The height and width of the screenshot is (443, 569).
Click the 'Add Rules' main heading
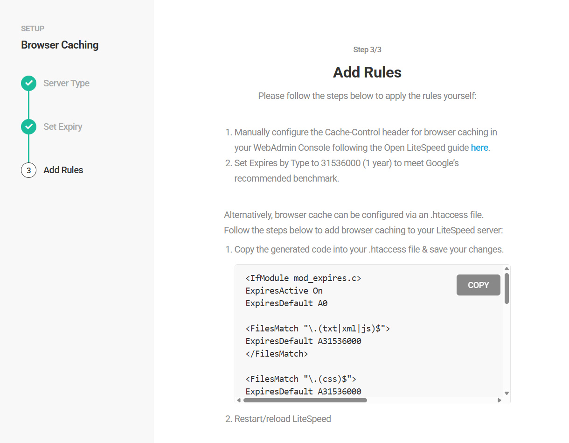[368, 72]
